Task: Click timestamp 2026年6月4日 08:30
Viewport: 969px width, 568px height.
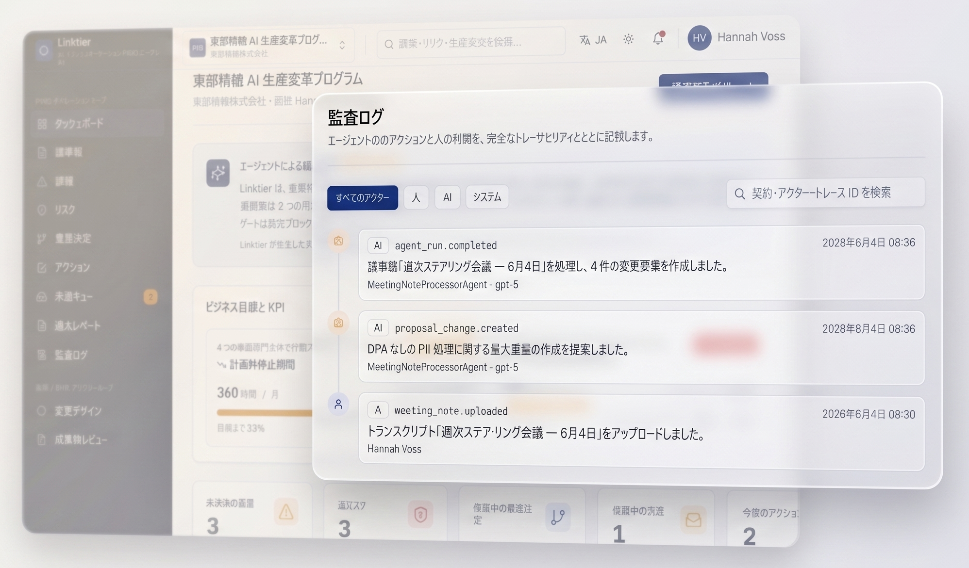Action: tap(869, 414)
